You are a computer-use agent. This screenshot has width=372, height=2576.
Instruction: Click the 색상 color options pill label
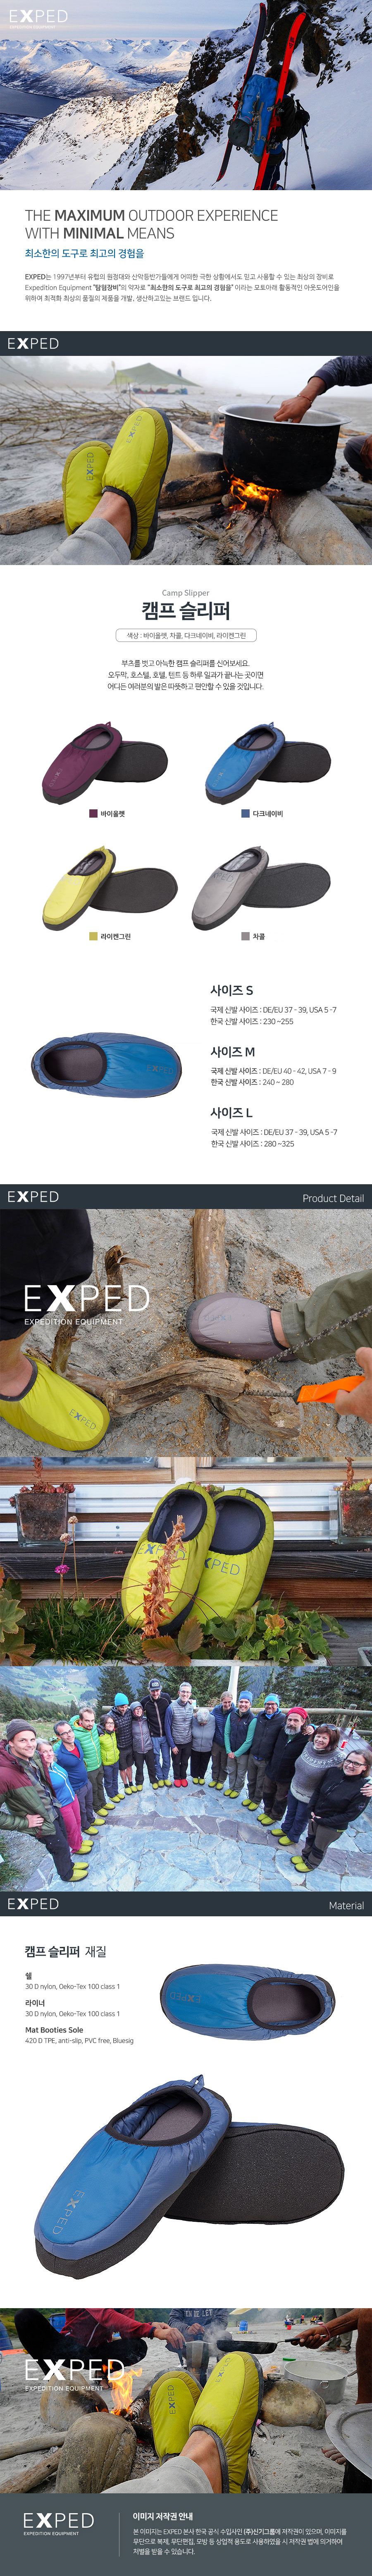point(186,635)
